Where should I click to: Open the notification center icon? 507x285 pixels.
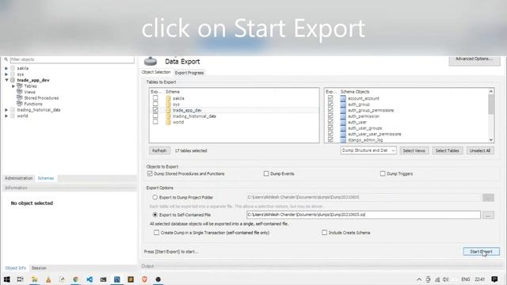494,279
